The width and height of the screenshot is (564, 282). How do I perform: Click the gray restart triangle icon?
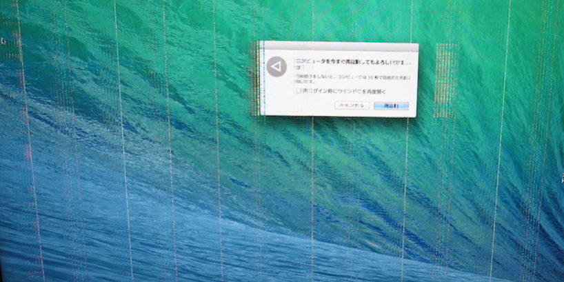[x=276, y=66]
